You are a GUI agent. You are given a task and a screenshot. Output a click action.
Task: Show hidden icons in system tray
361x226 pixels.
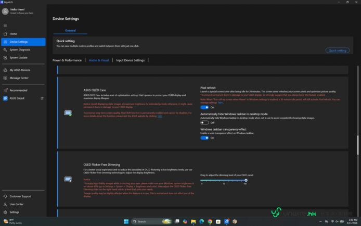[320, 221]
